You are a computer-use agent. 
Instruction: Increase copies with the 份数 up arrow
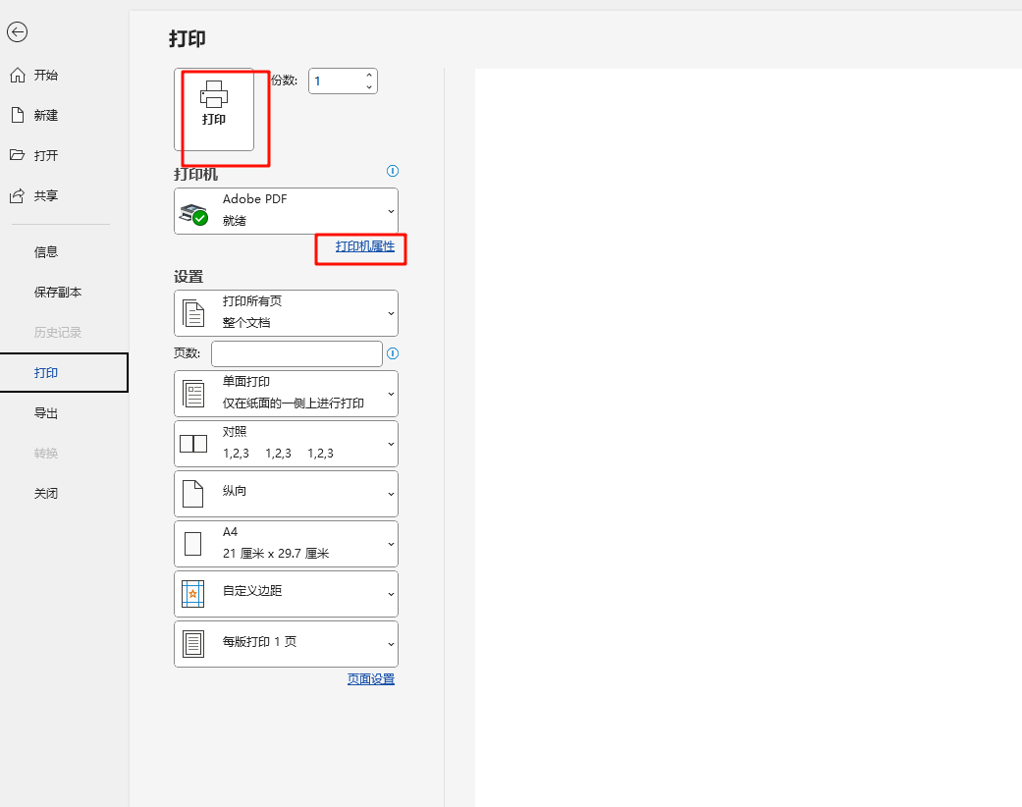tap(369, 75)
